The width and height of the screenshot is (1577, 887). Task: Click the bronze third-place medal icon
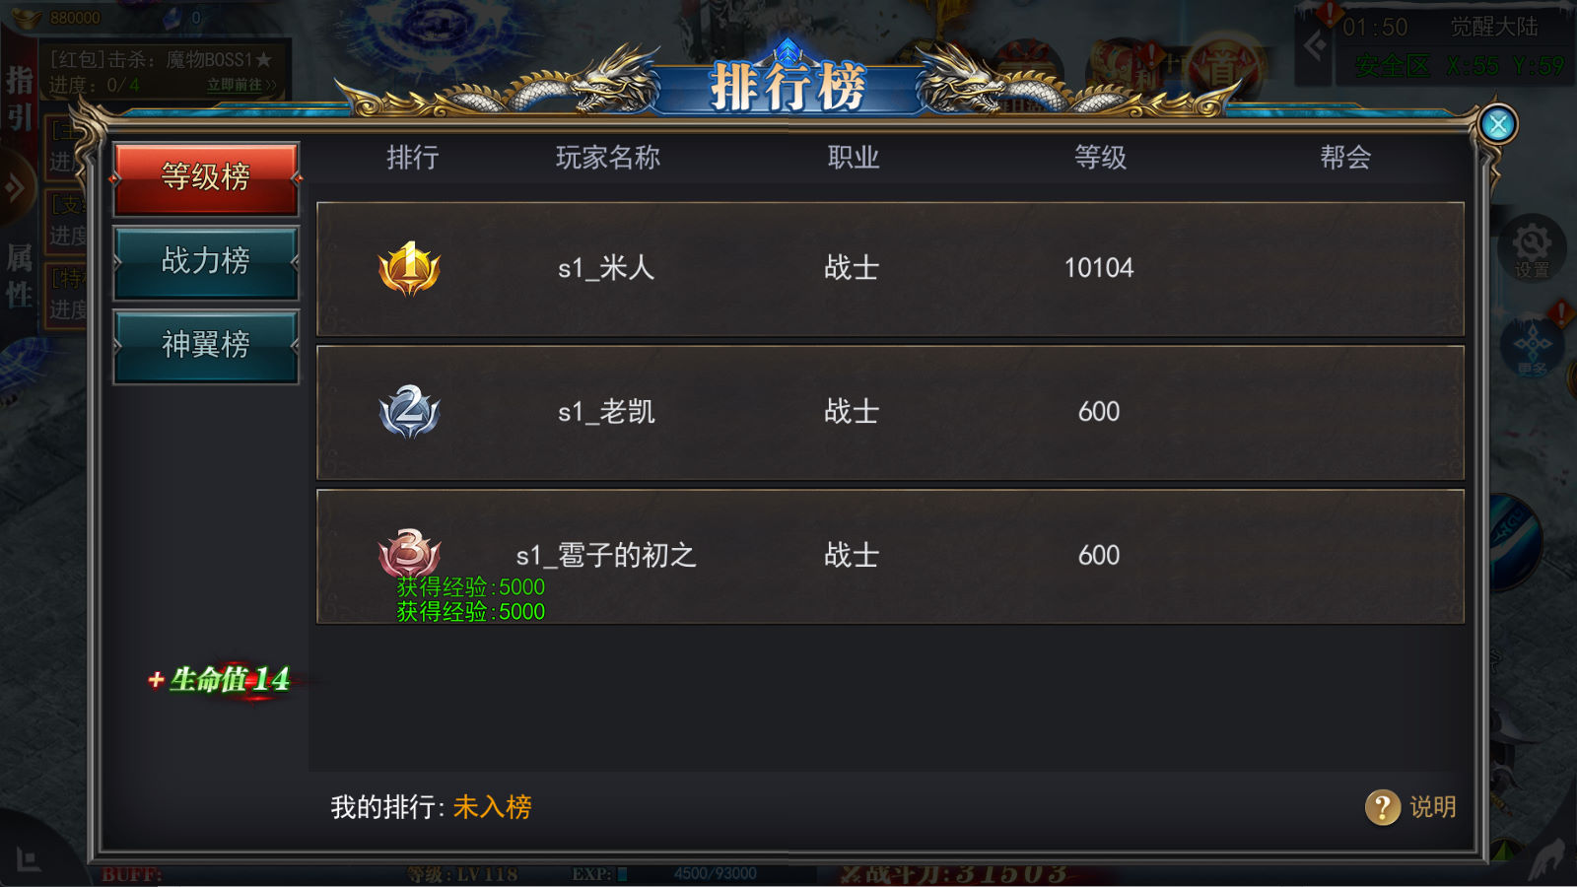(409, 552)
